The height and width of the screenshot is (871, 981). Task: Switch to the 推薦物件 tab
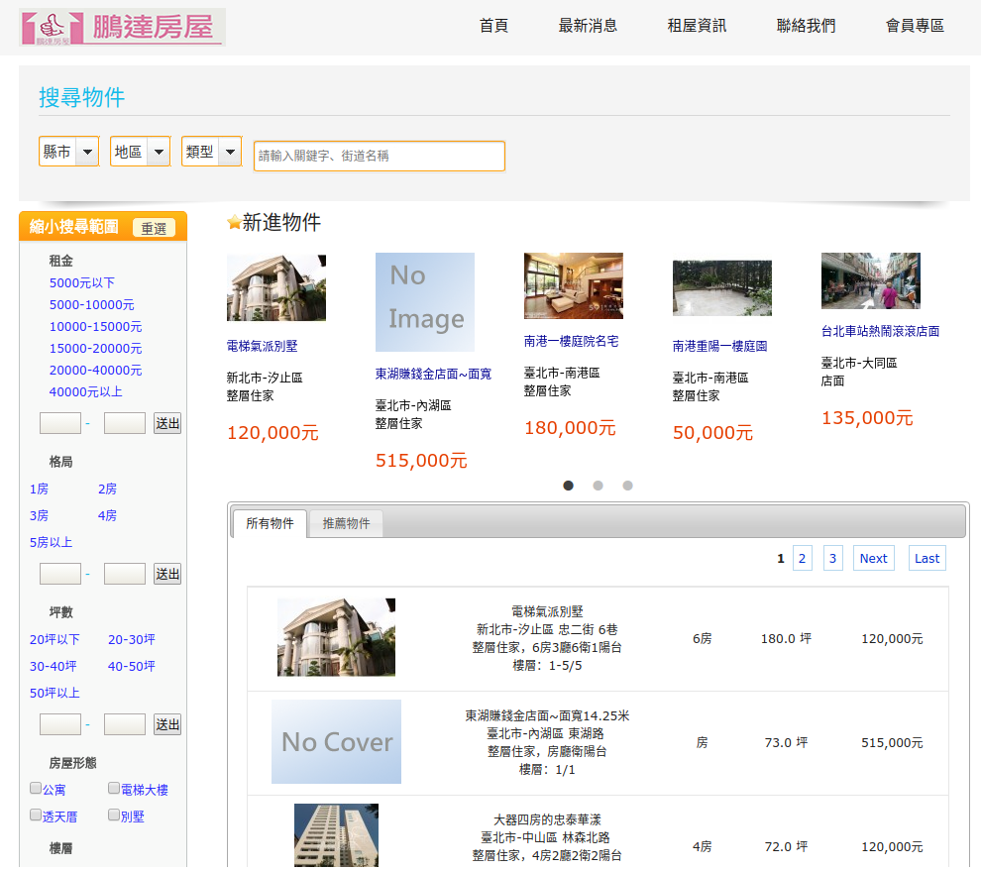tap(346, 524)
